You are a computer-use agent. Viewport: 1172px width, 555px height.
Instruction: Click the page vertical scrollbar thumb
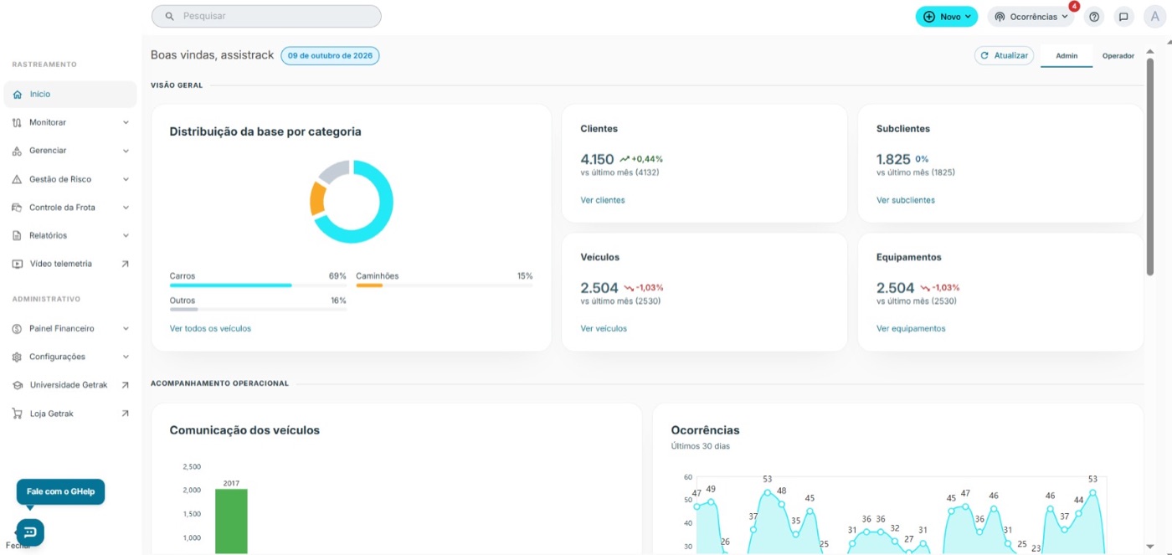(1150, 167)
